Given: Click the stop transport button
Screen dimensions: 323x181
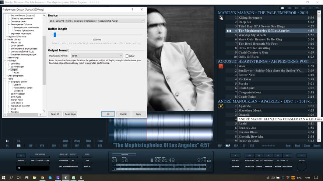Looking at the screenshot, I should click(278, 156).
